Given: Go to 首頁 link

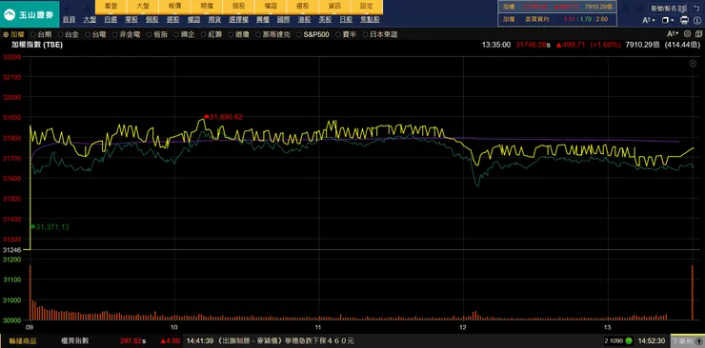Looking at the screenshot, I should point(69,20).
